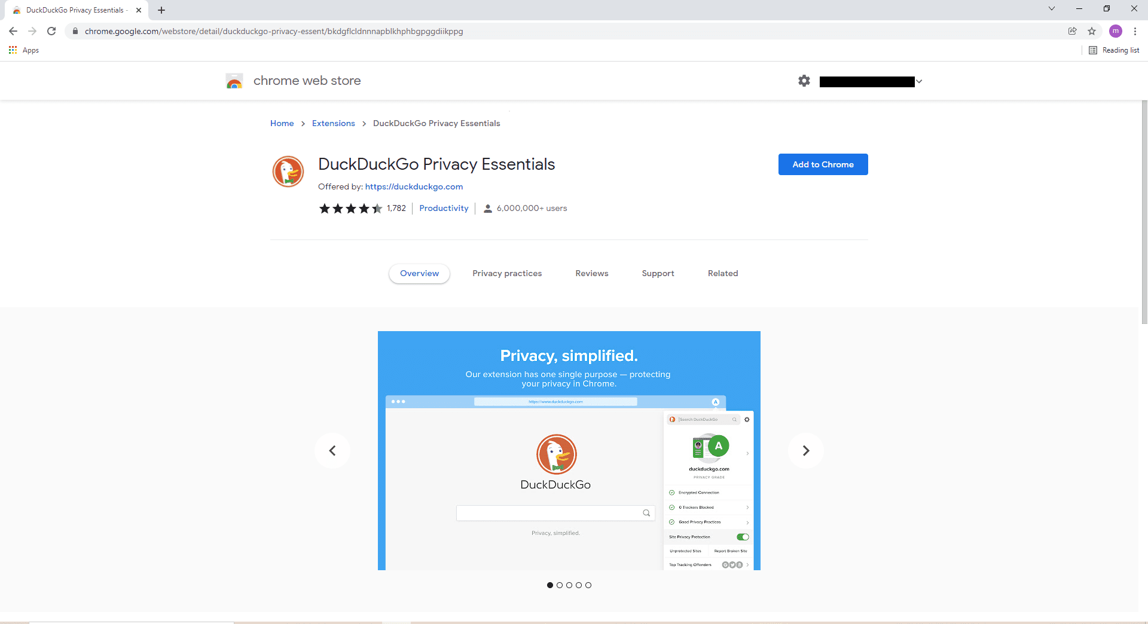Screen dimensions: 1148x624
Task: Click the lock icon in the address bar
Action: click(75, 31)
